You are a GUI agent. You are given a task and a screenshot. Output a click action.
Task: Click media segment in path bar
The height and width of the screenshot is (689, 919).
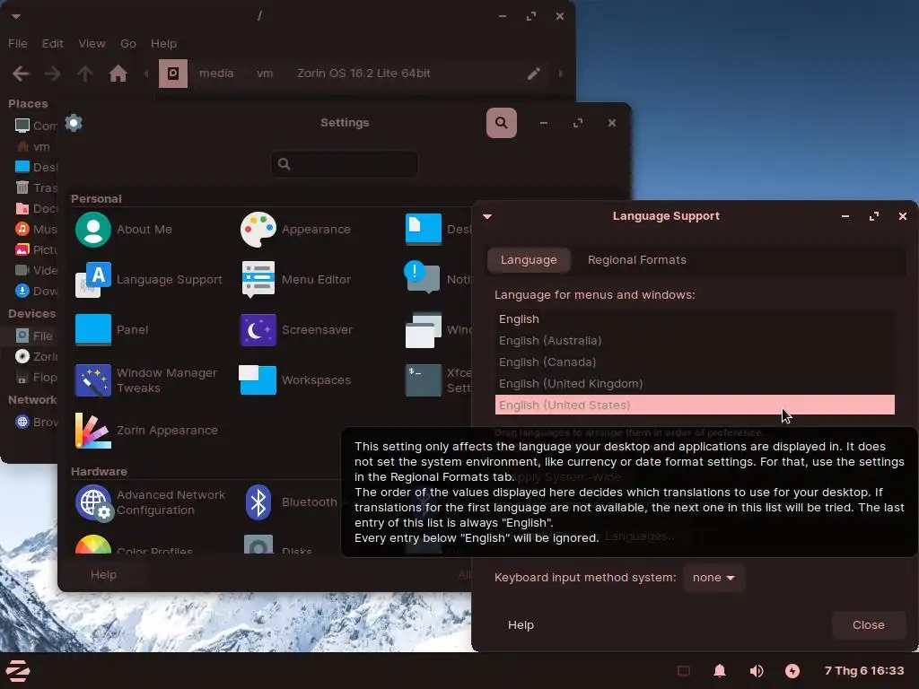point(216,74)
